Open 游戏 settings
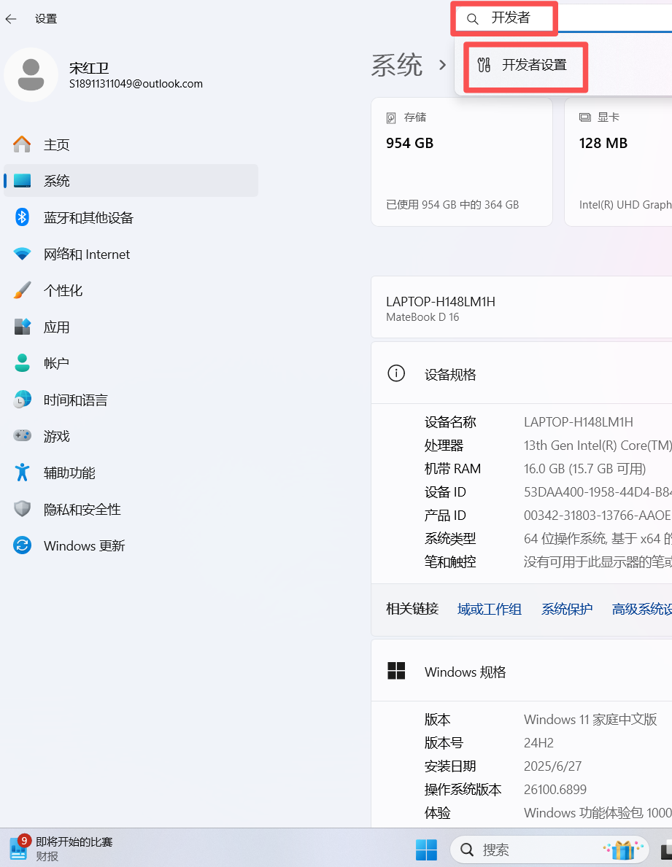The width and height of the screenshot is (672, 867). coord(131,436)
